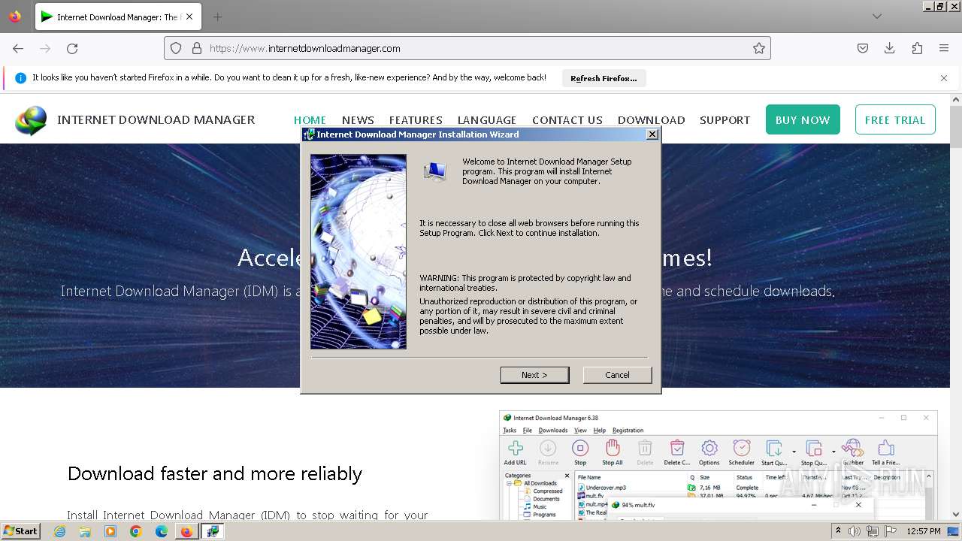Open Firefox View from top-left icon
Viewport: 962px width, 541px height.
[15, 17]
